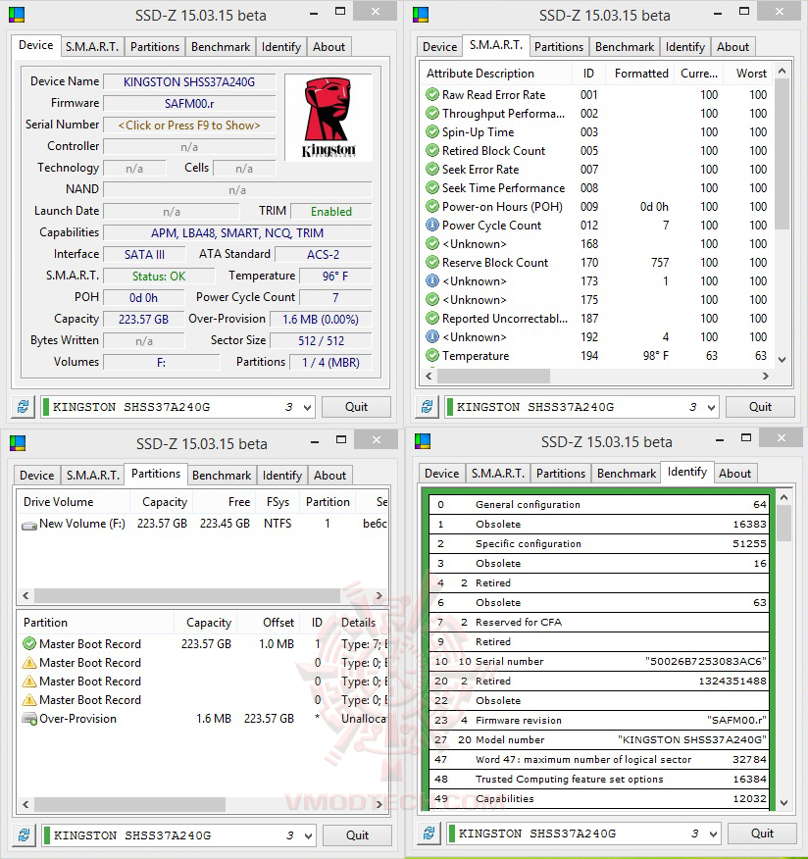Click left arrow of Partition list horizontal scrollbar

tap(25, 804)
